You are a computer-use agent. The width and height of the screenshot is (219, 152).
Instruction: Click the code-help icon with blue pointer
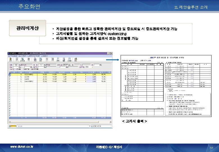(22, 60)
